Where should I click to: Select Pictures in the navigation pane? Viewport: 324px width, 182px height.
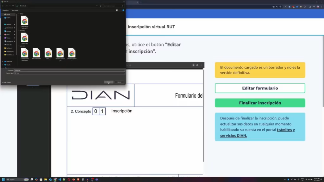click(x=9, y=31)
